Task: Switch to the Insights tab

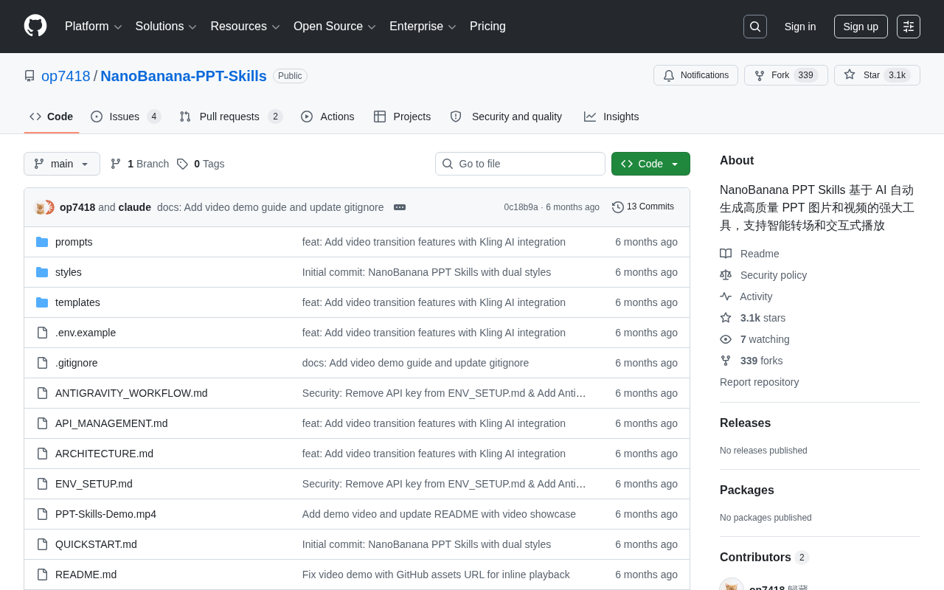Action: (611, 117)
